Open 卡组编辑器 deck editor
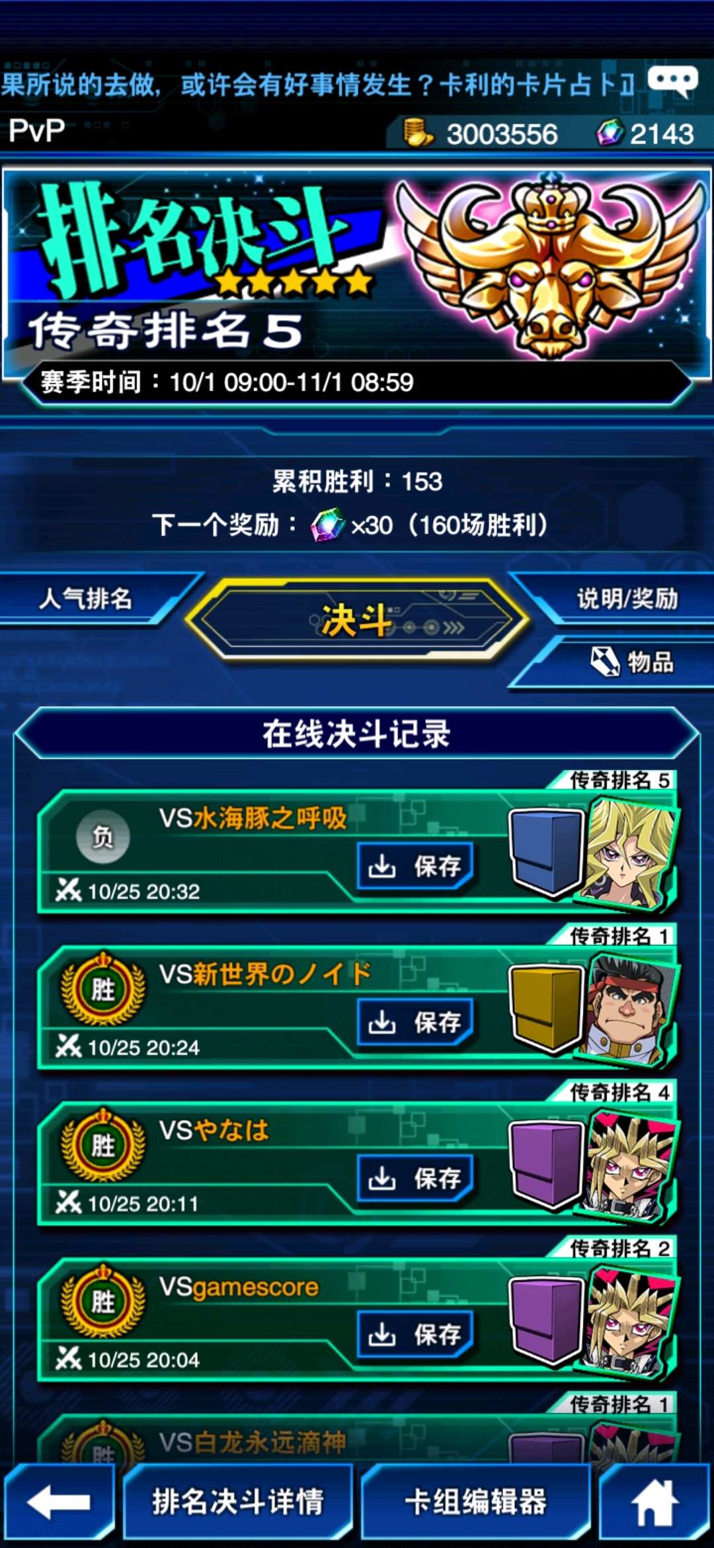 [476, 1502]
